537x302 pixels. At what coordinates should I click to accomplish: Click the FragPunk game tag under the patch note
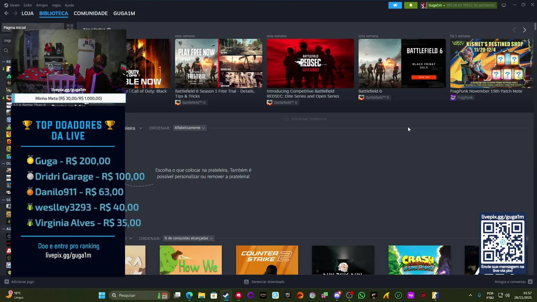point(462,97)
